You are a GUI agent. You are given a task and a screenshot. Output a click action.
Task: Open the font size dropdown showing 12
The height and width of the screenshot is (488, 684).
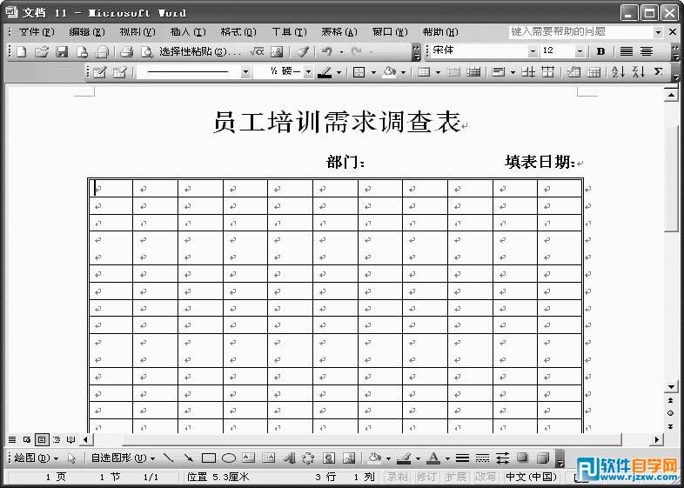point(580,51)
